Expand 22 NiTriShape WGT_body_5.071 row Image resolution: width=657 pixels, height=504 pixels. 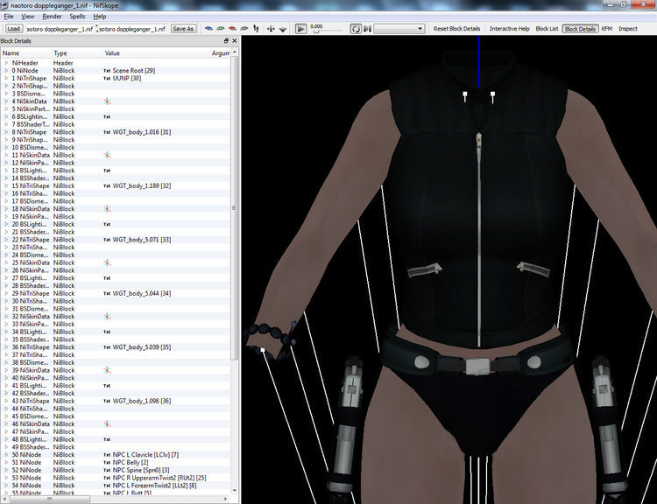pos(6,240)
